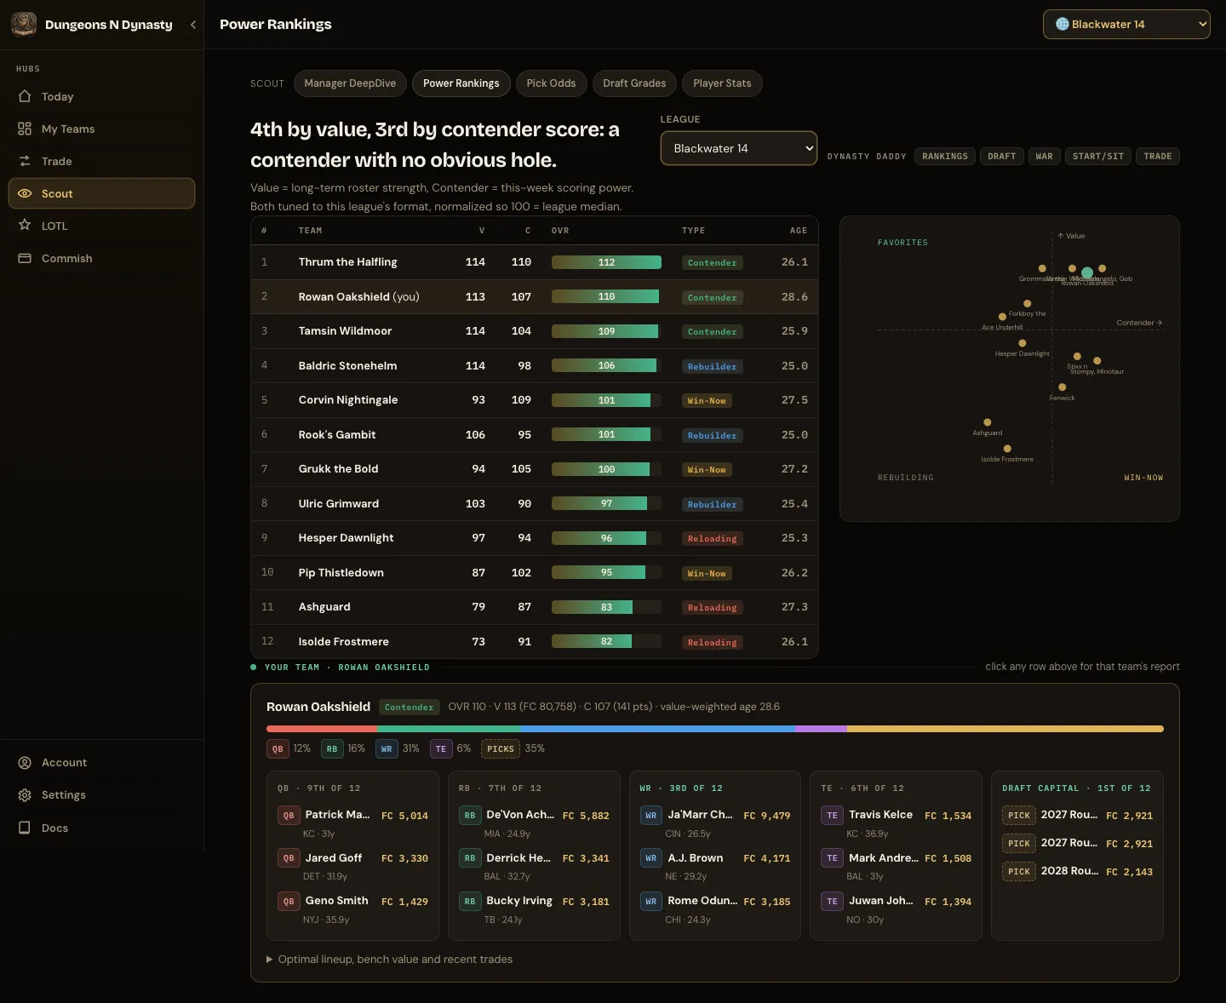The height and width of the screenshot is (1003, 1226).
Task: Click the START/SIT button
Action: point(1098,157)
